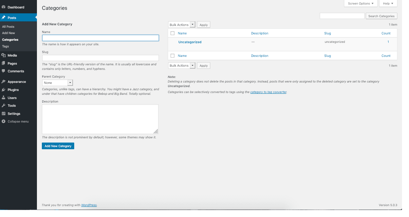Select the Appearance brush icon
The width and height of the screenshot is (409, 217).
4,81
